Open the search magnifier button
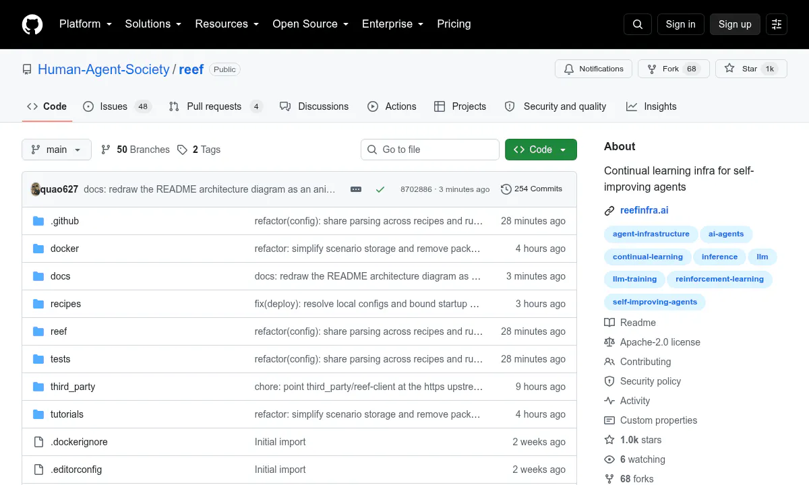Screen dimensions: 809x485 (638, 24)
